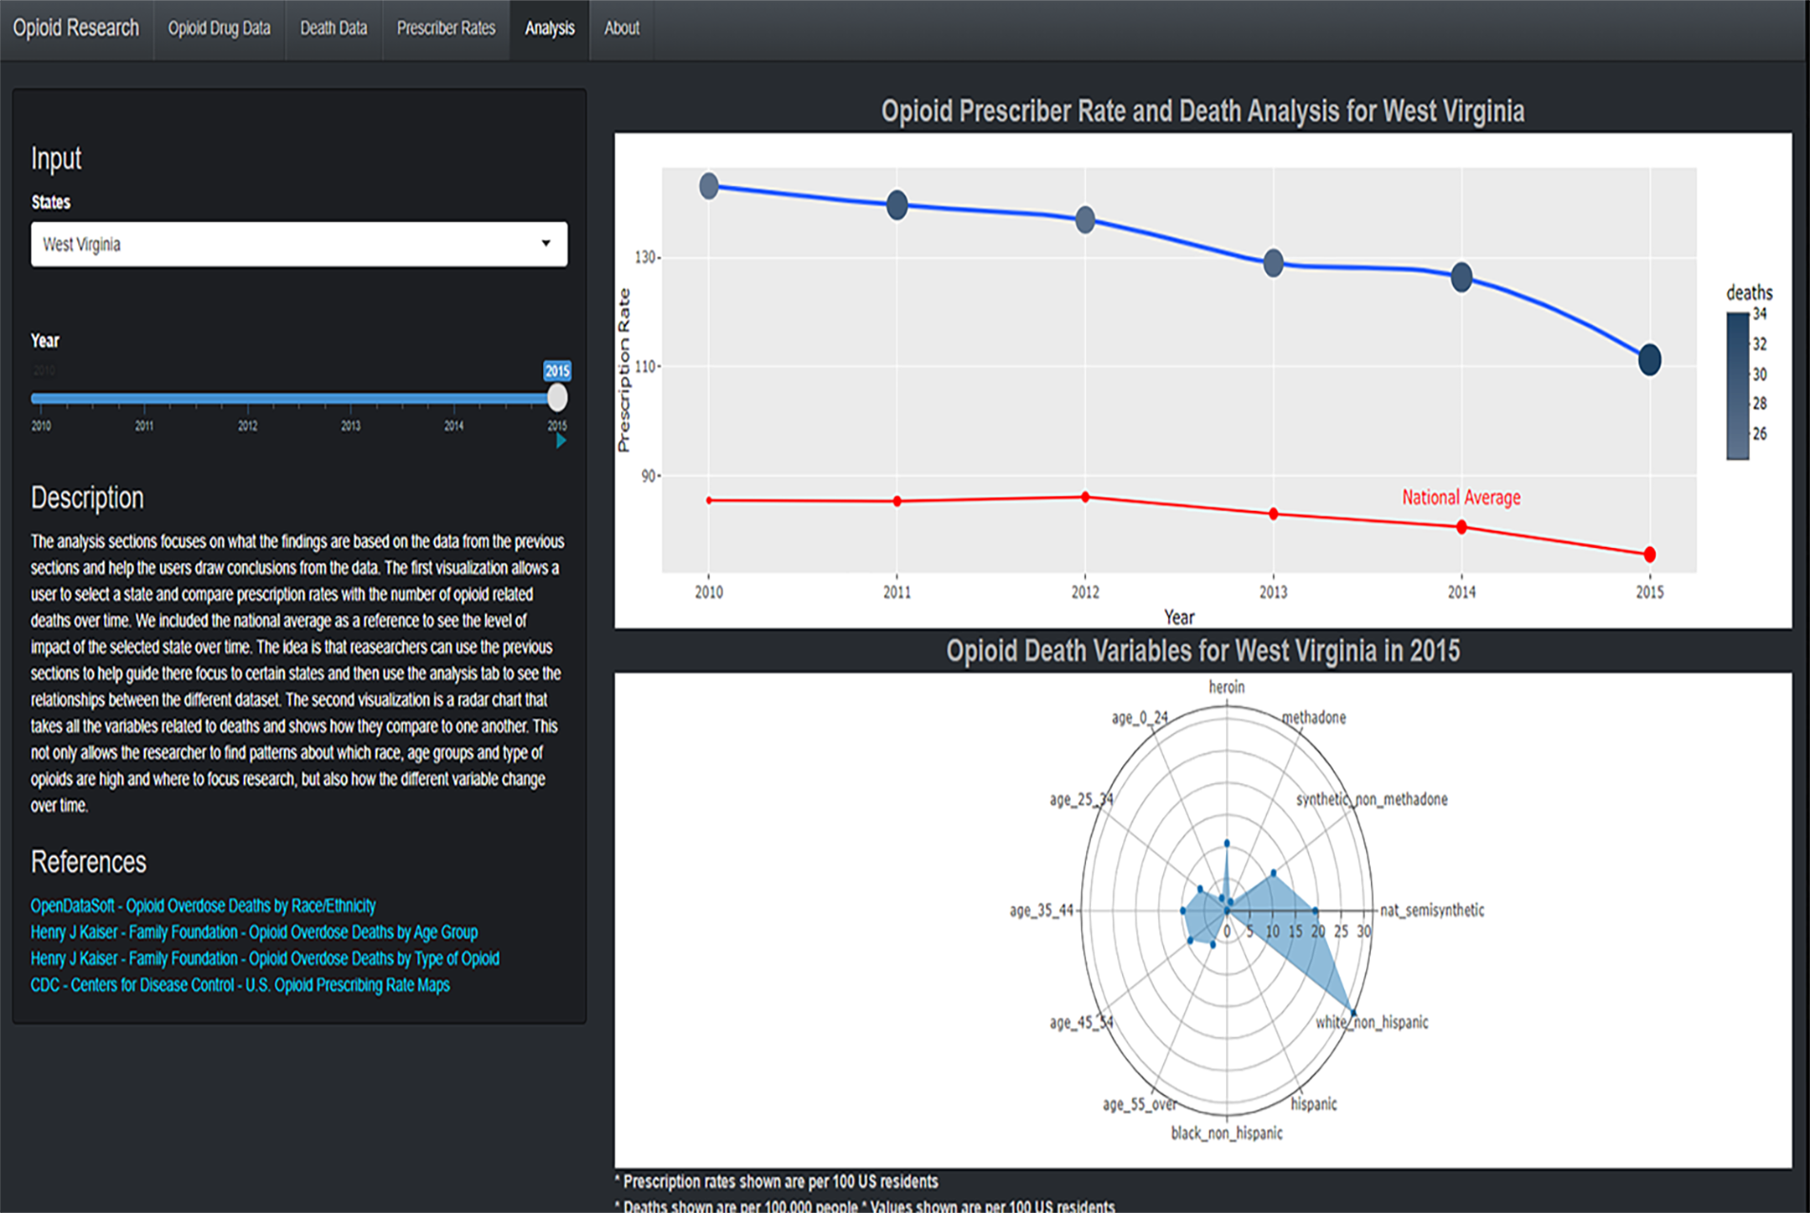Play the year slider animation
Screen dimensions: 1810x1213
tap(562, 441)
